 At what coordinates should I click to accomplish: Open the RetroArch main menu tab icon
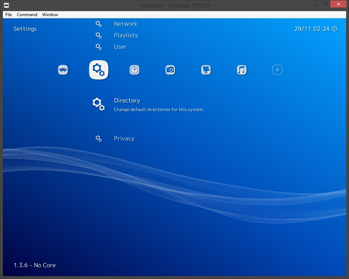(x=63, y=70)
